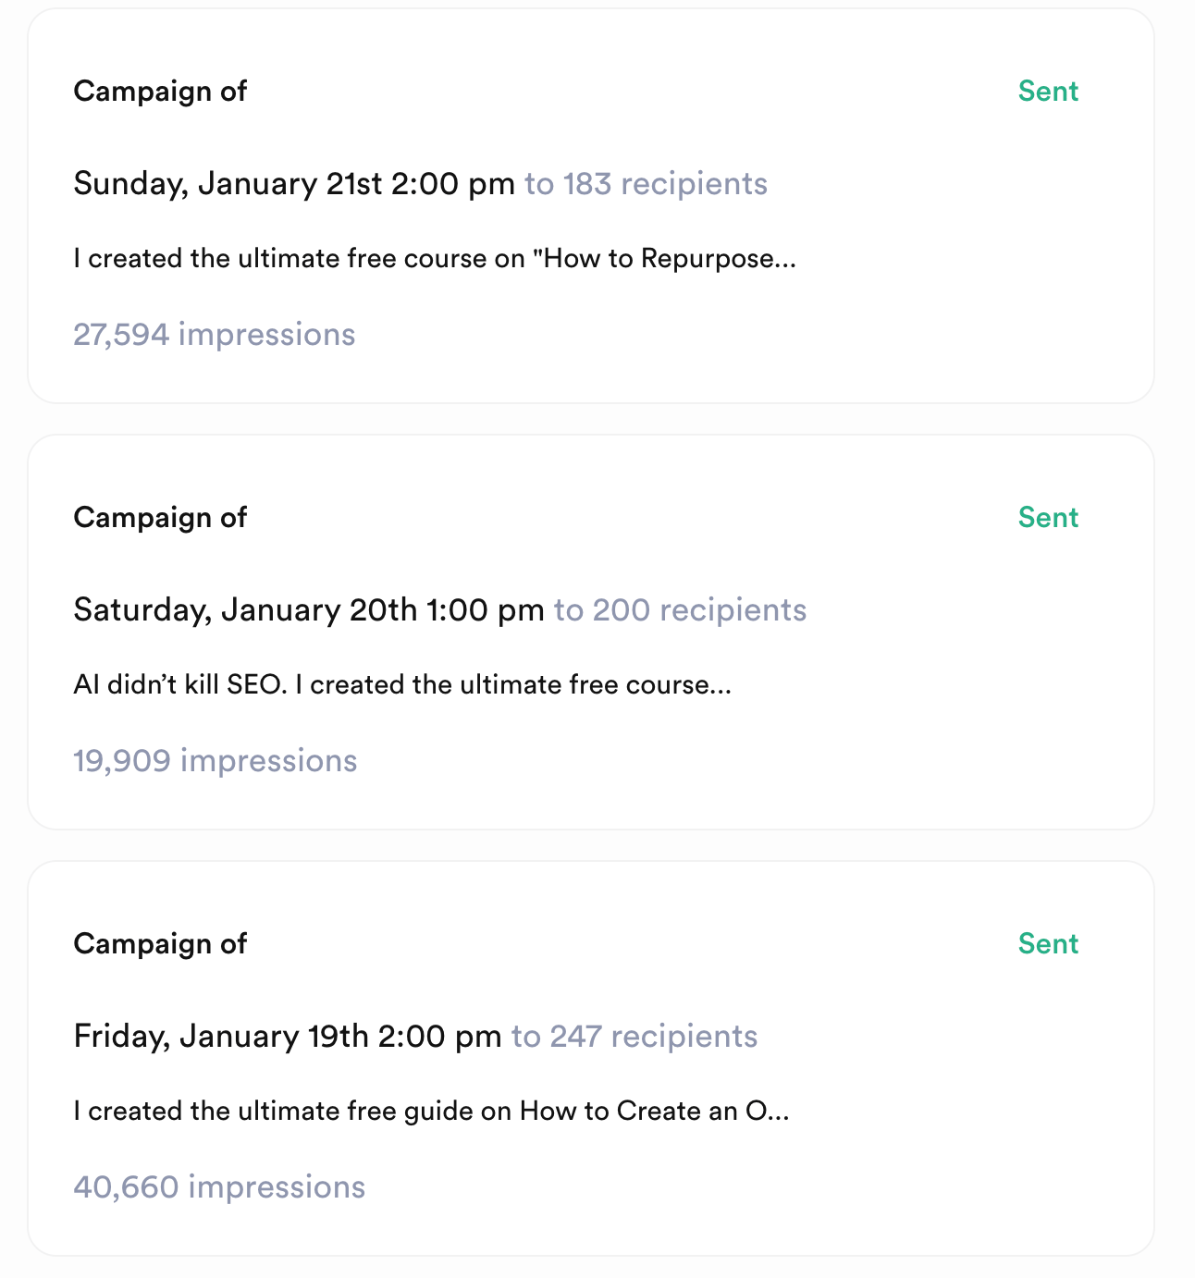Image resolution: width=1195 pixels, height=1278 pixels.
Task: Click the Sent status on Friday campaign
Action: coord(1048,944)
